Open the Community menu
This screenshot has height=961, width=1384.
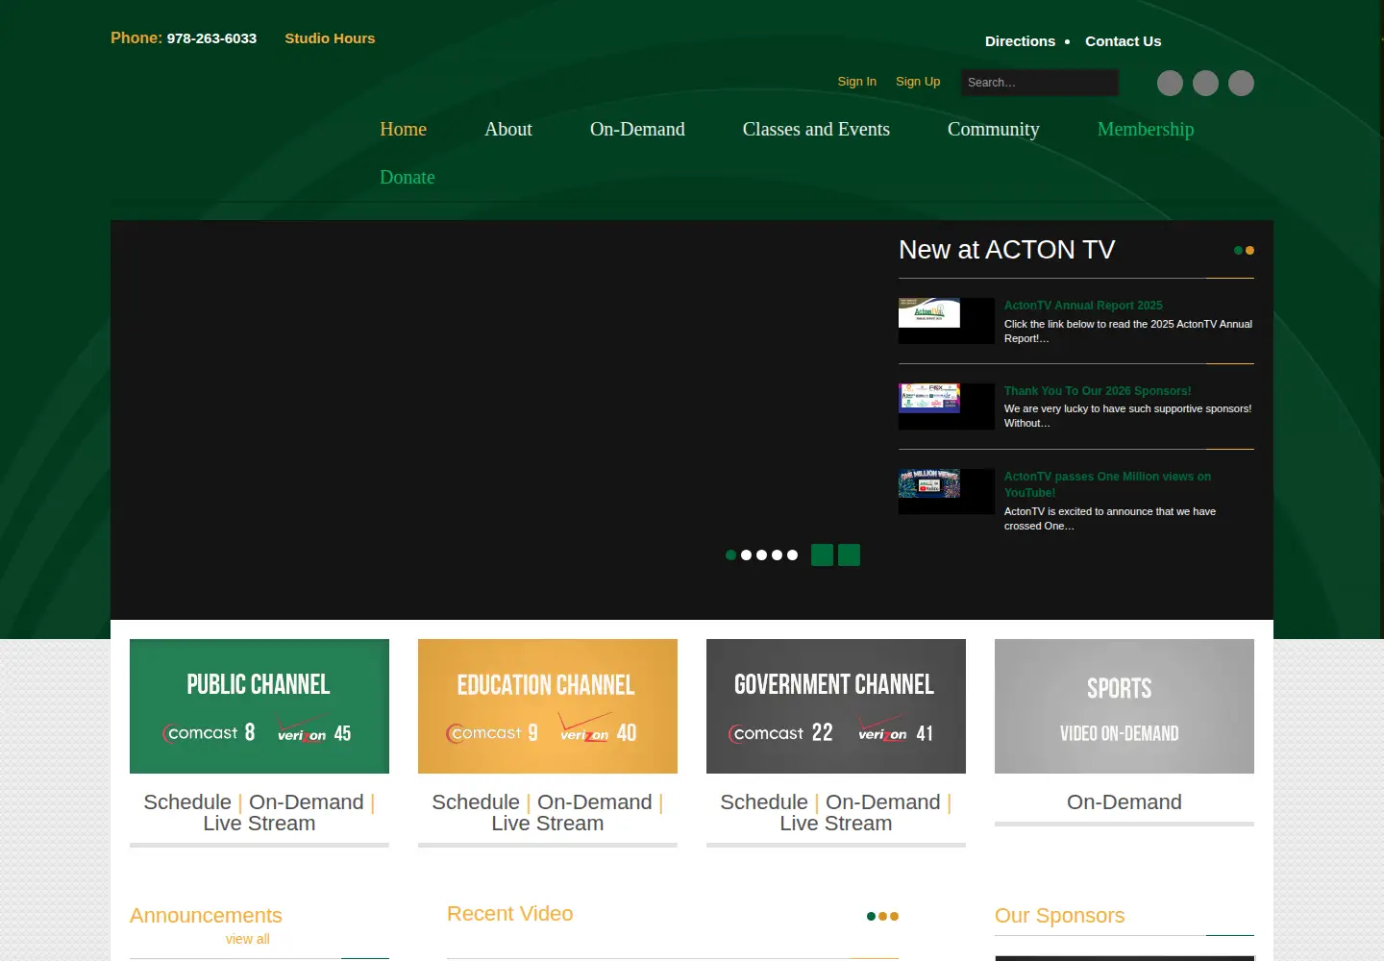tap(993, 129)
